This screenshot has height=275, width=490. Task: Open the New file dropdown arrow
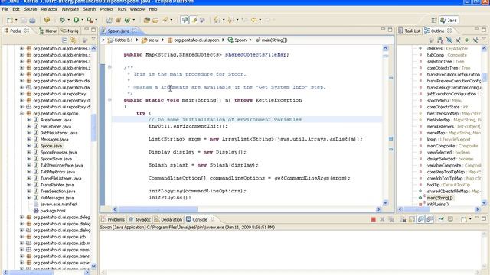coord(16,21)
